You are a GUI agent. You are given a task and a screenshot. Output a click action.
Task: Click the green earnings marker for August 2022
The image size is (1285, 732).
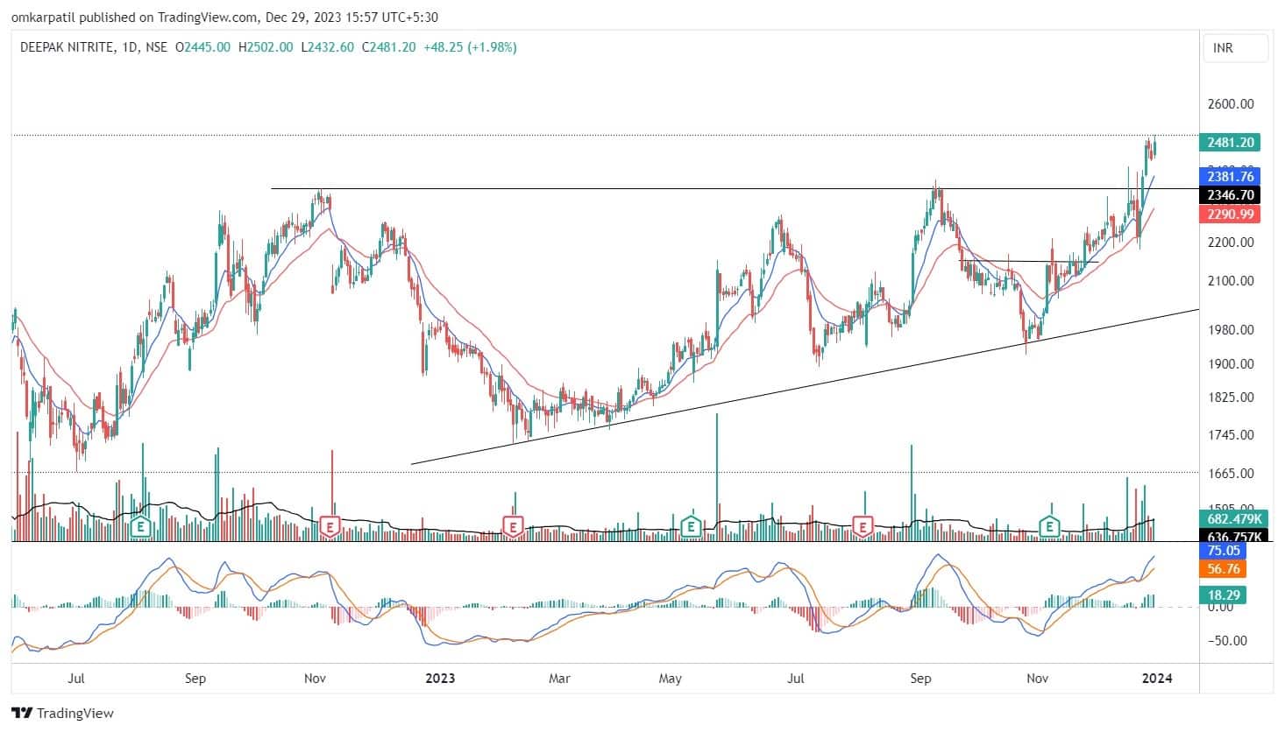pos(138,526)
